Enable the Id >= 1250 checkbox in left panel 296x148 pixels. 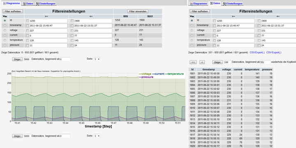(28, 21)
